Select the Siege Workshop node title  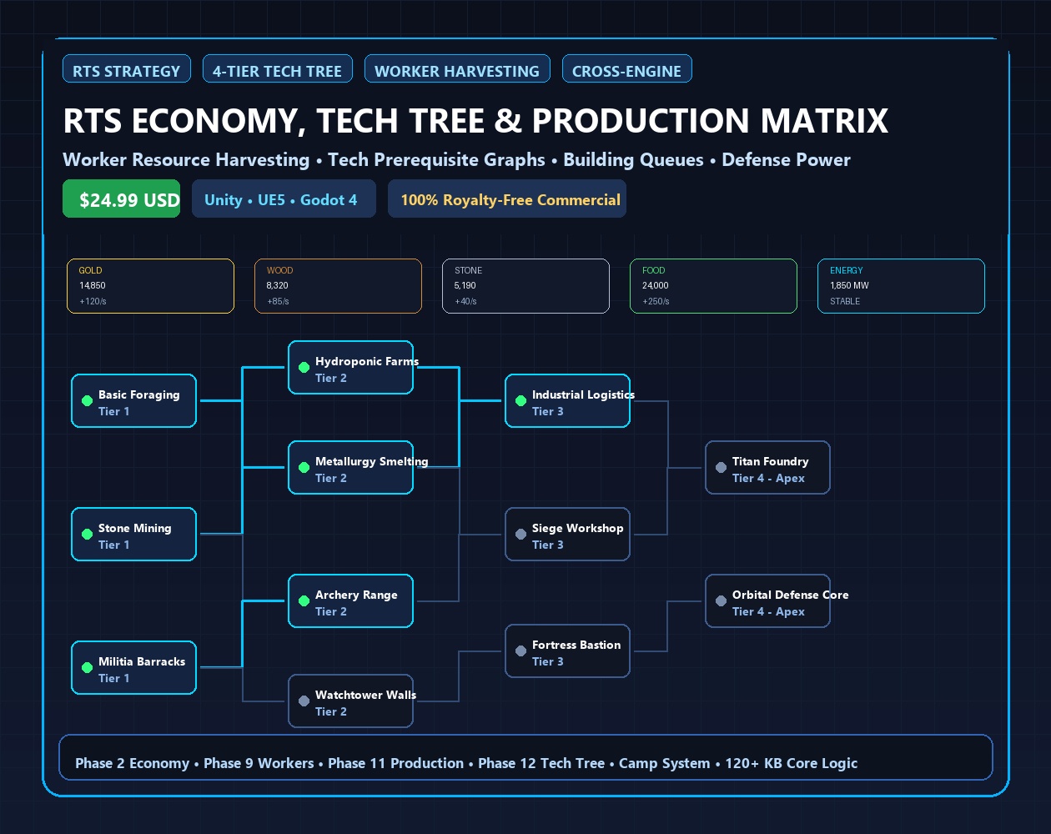pyautogui.click(x=578, y=528)
